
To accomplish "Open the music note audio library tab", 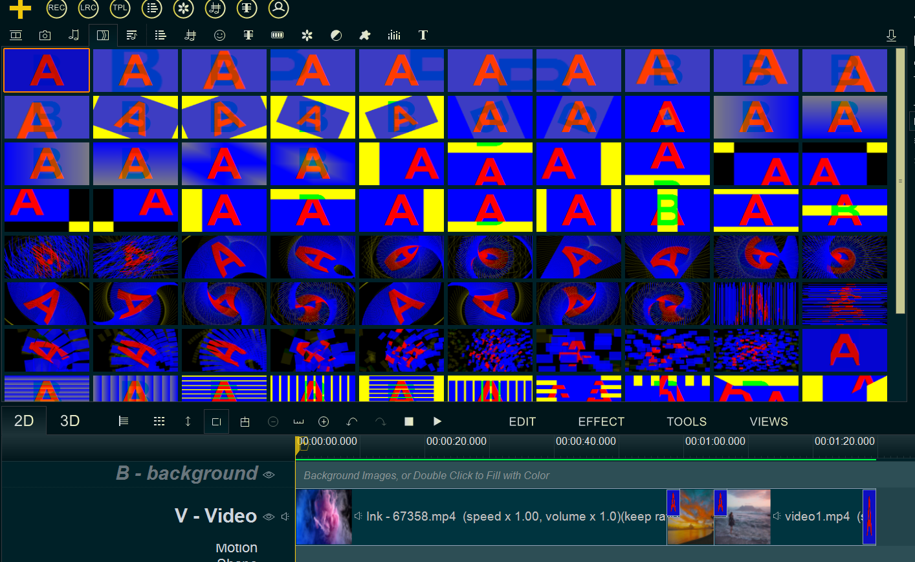I will (x=74, y=35).
